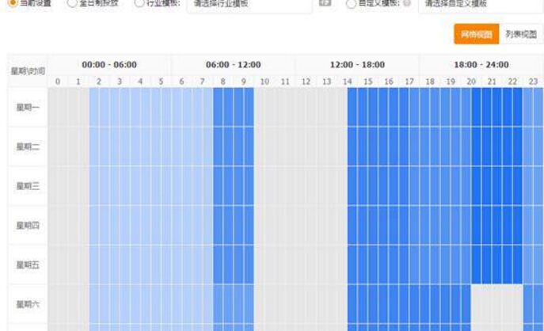
Task: Switch to 列表视图 list view tab
Action: pos(520,34)
